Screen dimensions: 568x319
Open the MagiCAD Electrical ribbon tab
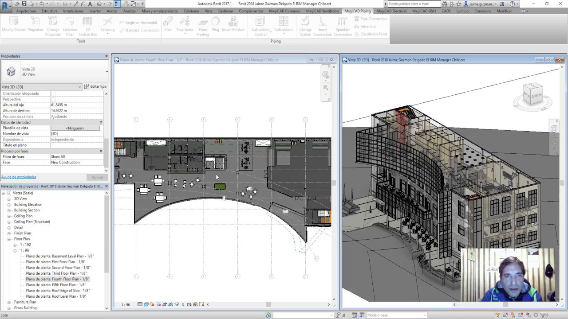pyautogui.click(x=391, y=11)
